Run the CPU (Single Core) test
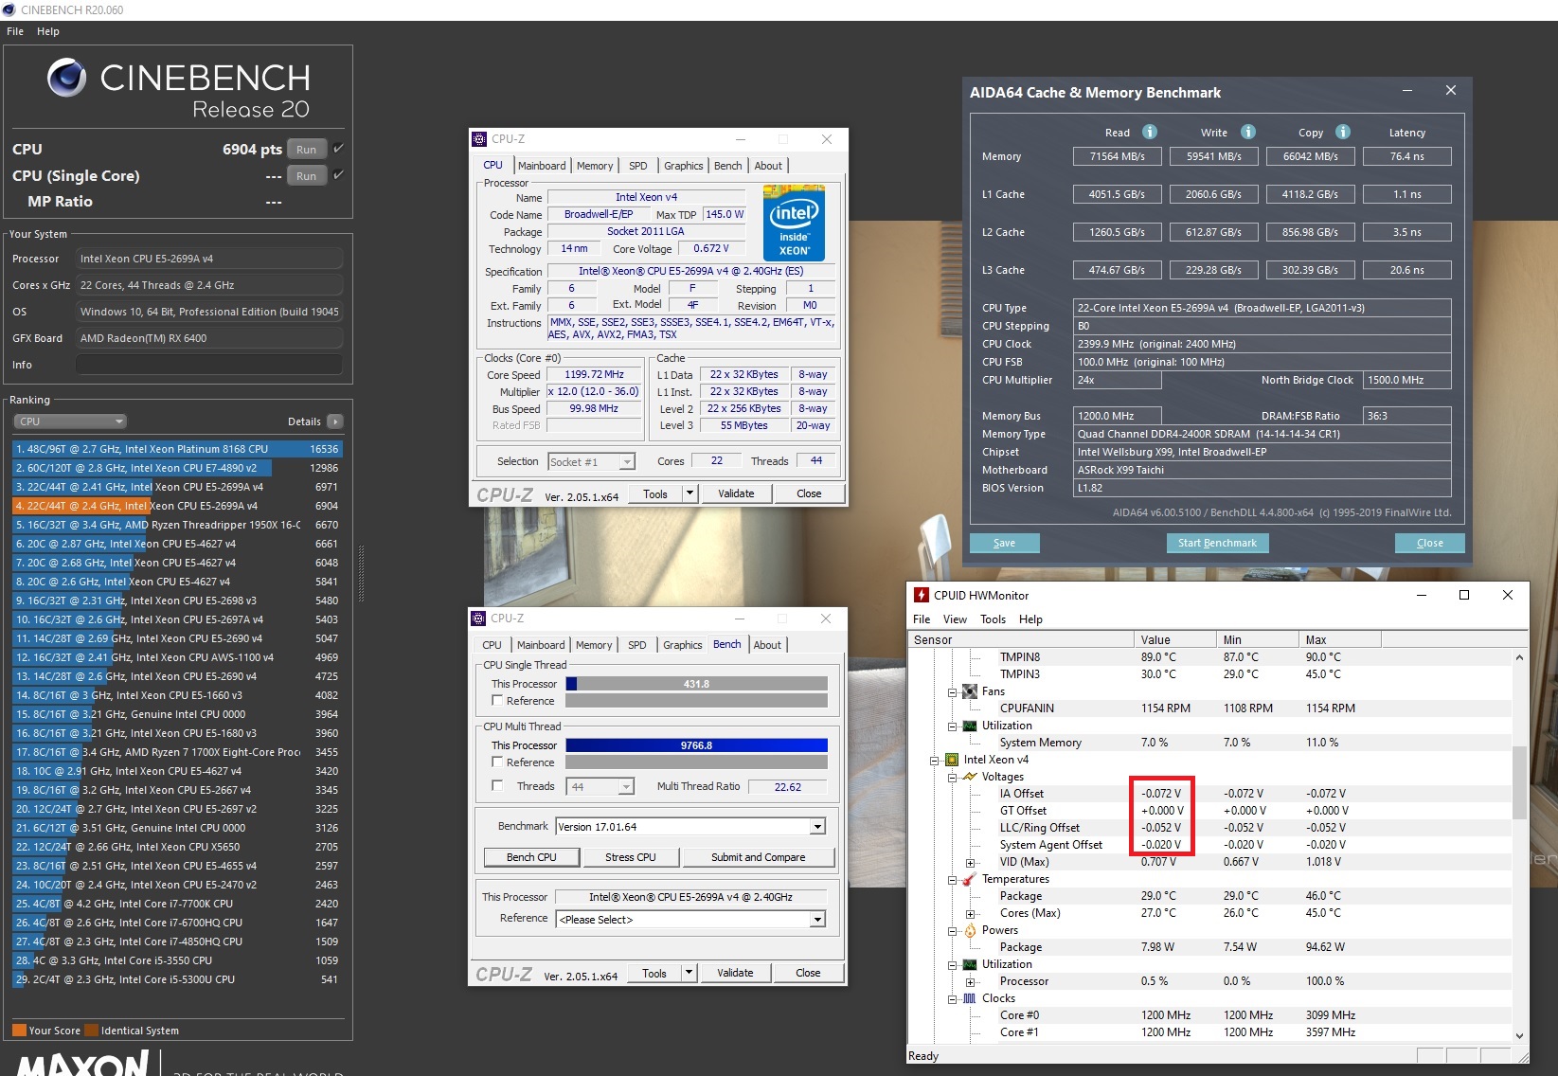 pos(306,175)
